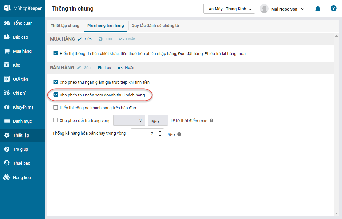342x219 pixels.
Task: Click save disk icon in BÁN HÀNG section
Action: pyautogui.click(x=100, y=67)
